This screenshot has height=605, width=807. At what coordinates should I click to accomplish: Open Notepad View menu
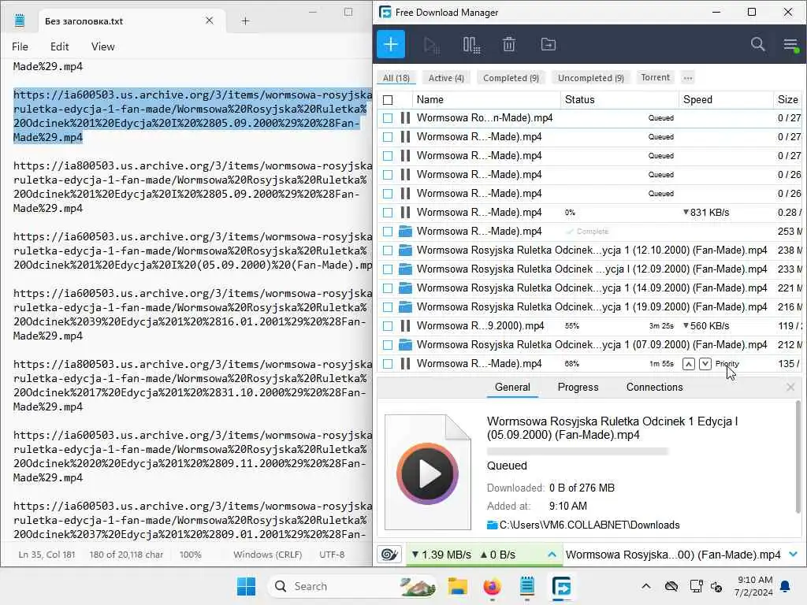click(x=103, y=46)
